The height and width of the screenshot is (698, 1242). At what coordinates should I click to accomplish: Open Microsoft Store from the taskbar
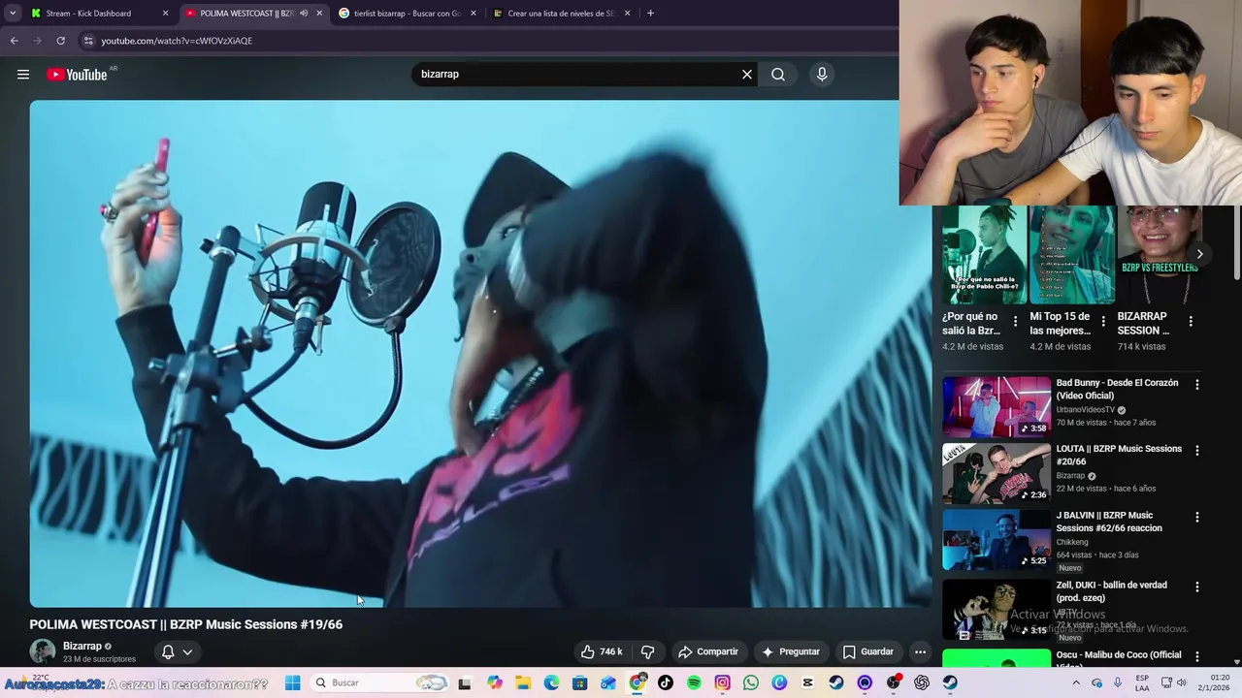click(x=580, y=682)
